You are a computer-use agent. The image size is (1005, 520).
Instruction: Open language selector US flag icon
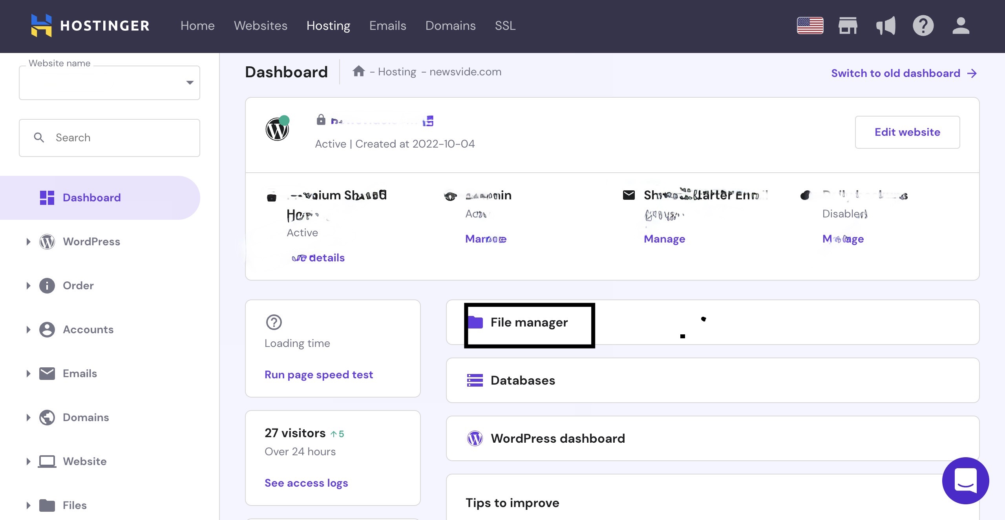(x=810, y=26)
